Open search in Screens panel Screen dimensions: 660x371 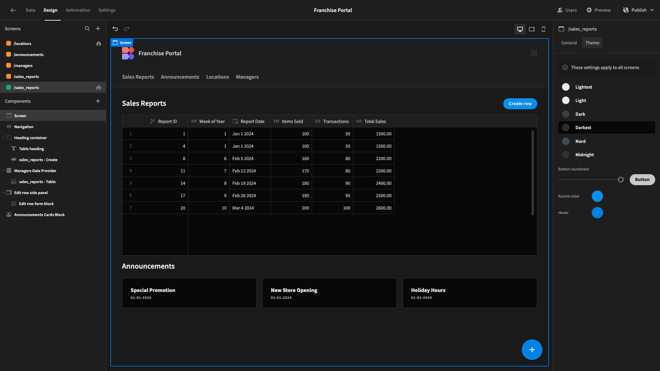click(87, 29)
